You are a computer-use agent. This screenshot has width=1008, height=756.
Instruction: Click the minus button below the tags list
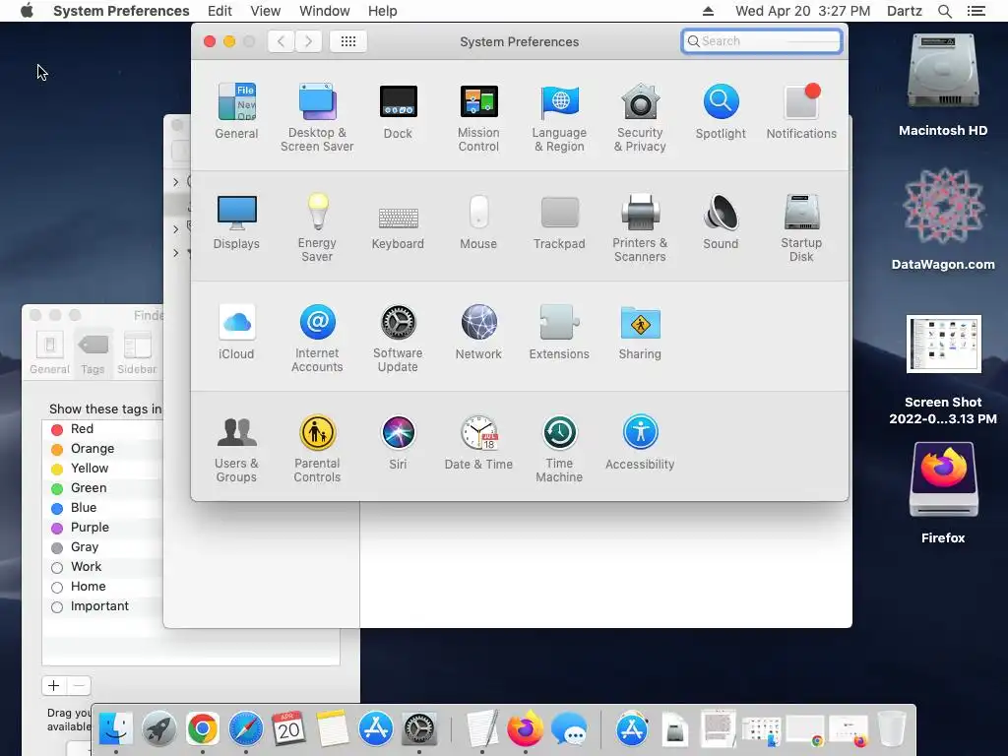(x=79, y=686)
